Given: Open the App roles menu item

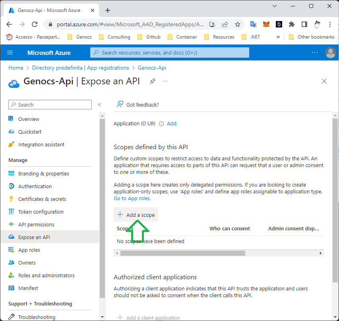Looking at the screenshot, I should [29, 250].
